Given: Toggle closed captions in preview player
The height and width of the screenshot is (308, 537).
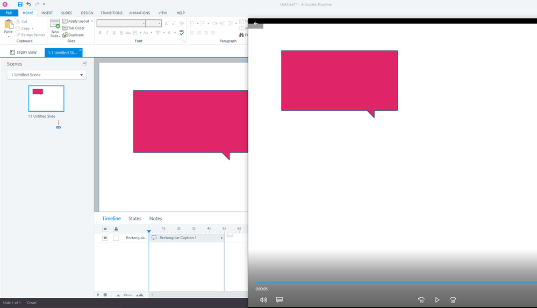Looking at the screenshot, I should click(x=280, y=300).
